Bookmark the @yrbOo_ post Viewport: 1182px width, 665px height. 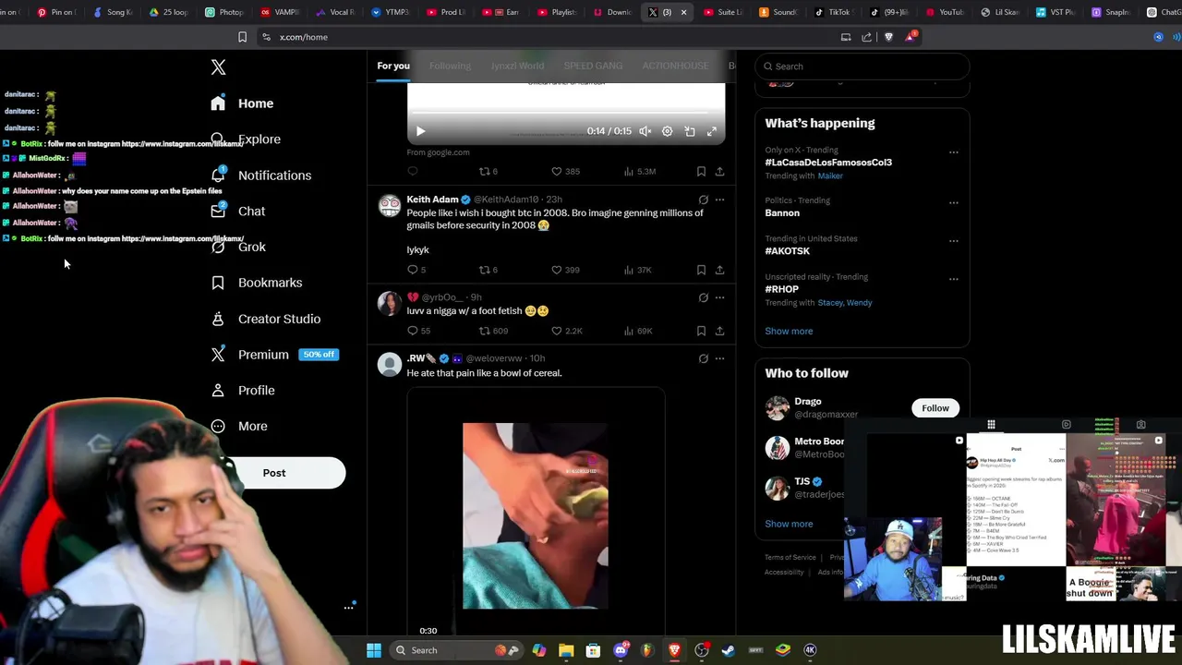(701, 331)
